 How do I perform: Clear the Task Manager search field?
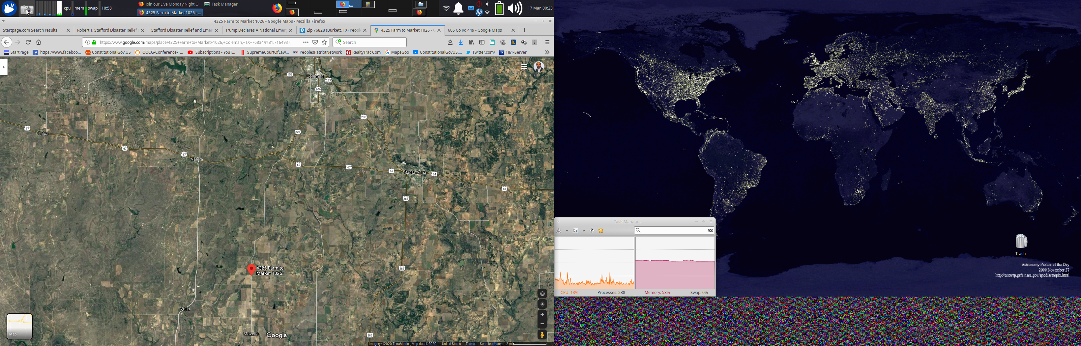point(710,230)
